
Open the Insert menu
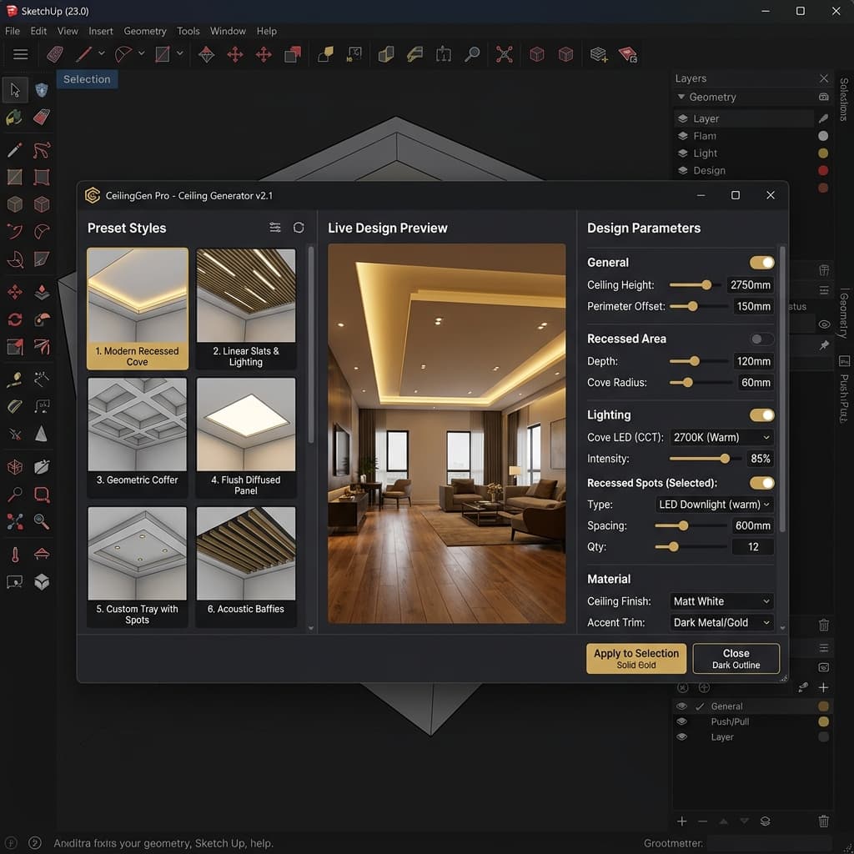click(101, 31)
